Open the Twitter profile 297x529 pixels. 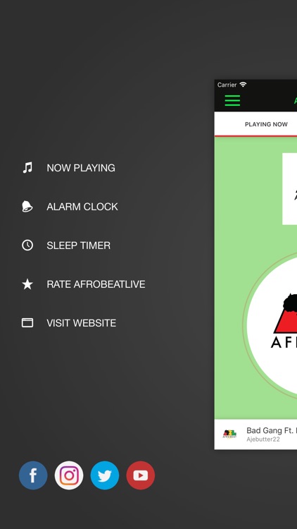pos(105,475)
